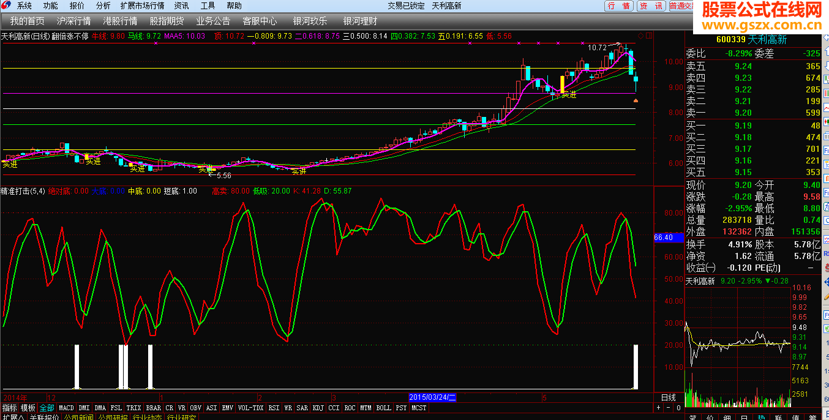Viewport: 829px width, 420px height.
Task: Click the orange triangle marker under the last candle
Action: [x=636, y=100]
